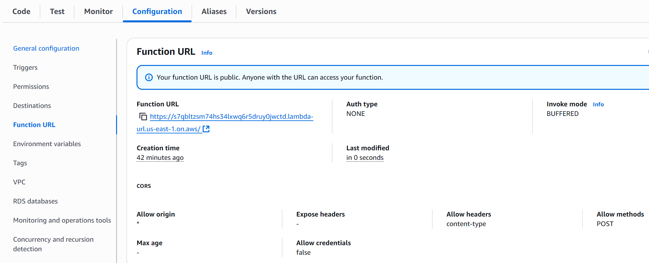Open Monitoring and operations tools
Screen dimensions: 649x263
coord(62,220)
